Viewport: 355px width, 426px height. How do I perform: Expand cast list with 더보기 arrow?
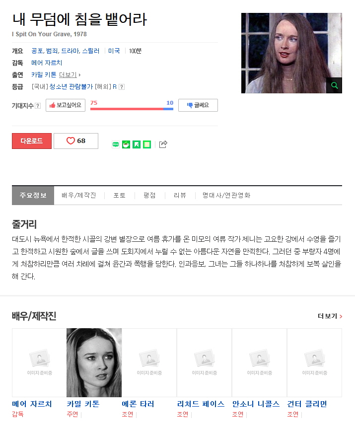point(70,74)
